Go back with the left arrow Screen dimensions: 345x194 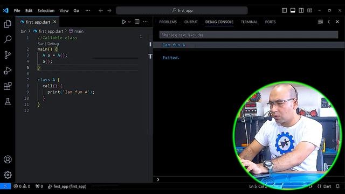coord(101,11)
